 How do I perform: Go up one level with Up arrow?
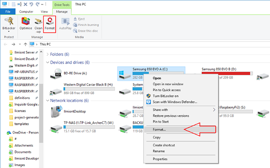click(25, 45)
